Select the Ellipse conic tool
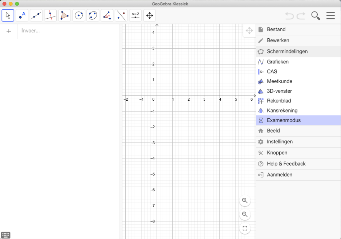Viewport: 341px width, 239px height. 93,15
